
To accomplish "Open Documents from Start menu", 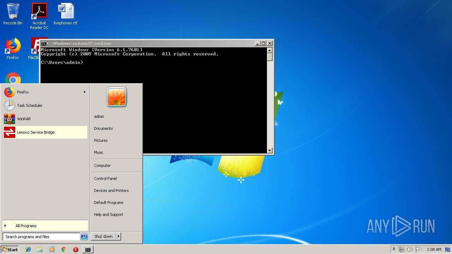I will [x=103, y=128].
